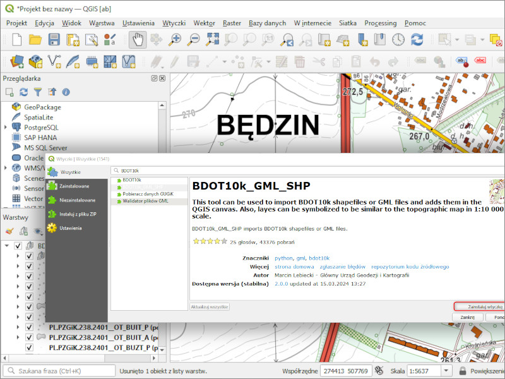Open zgłaszanie błędów link
The height and width of the screenshot is (379, 505).
click(343, 267)
